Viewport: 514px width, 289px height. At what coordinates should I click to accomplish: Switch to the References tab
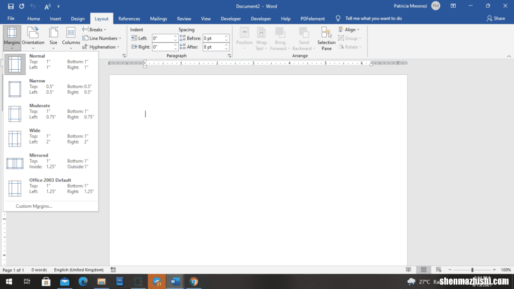pyautogui.click(x=129, y=19)
